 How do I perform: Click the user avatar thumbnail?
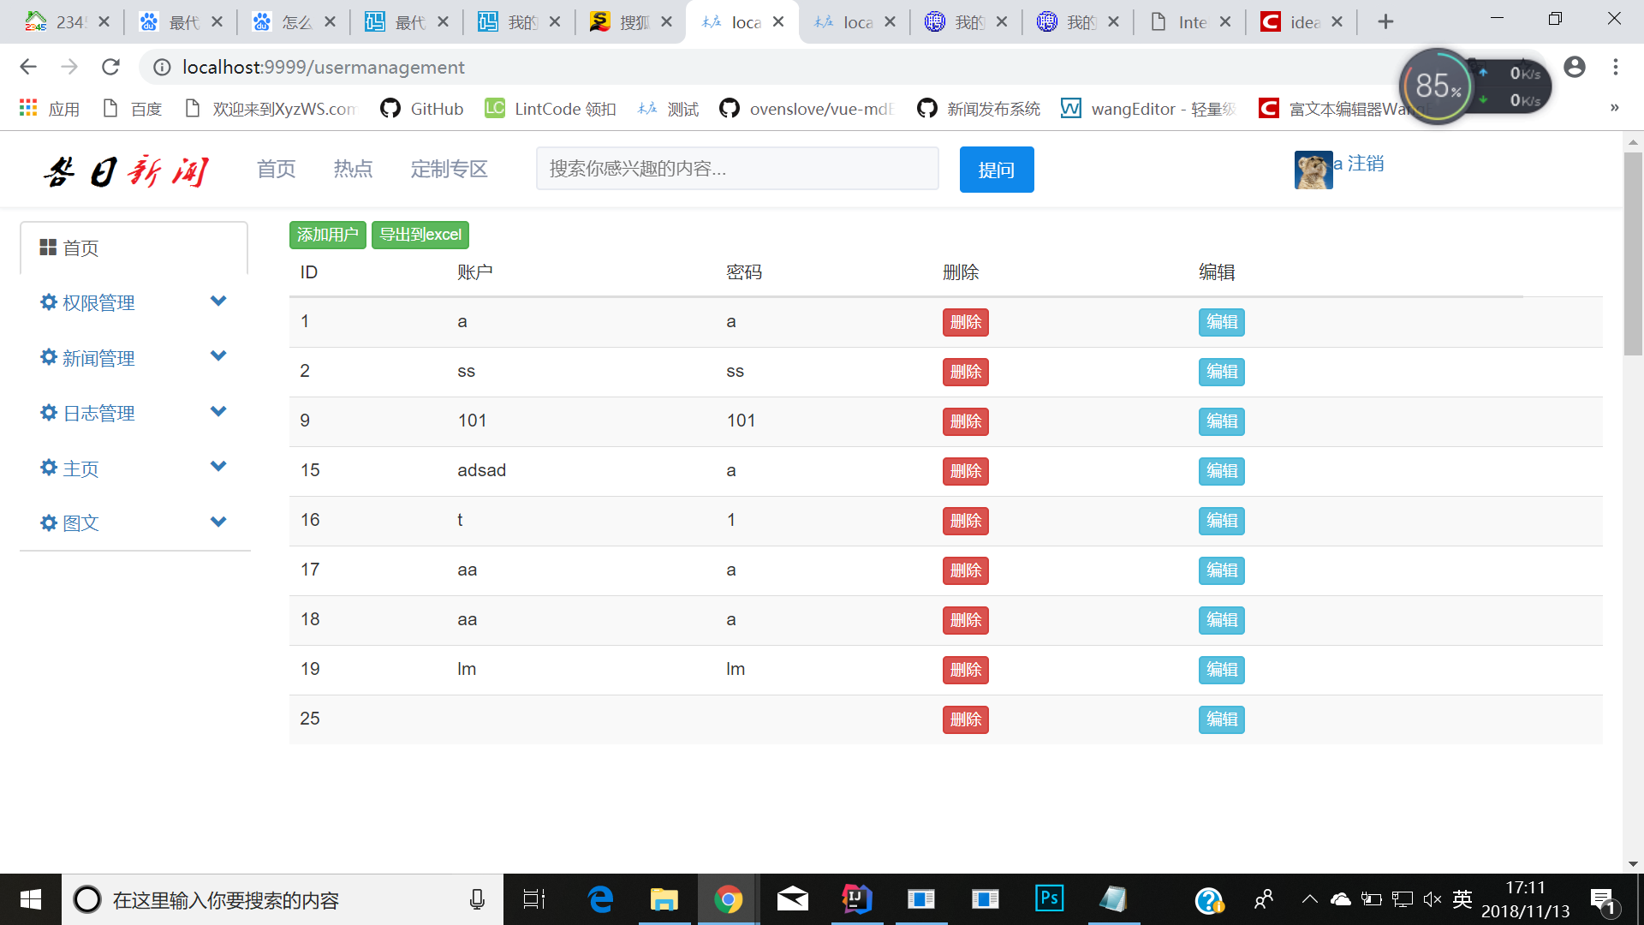click(1313, 170)
